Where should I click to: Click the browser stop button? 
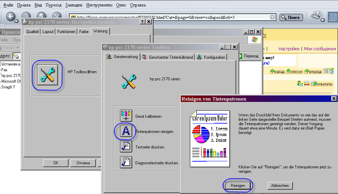(x=57, y=15)
